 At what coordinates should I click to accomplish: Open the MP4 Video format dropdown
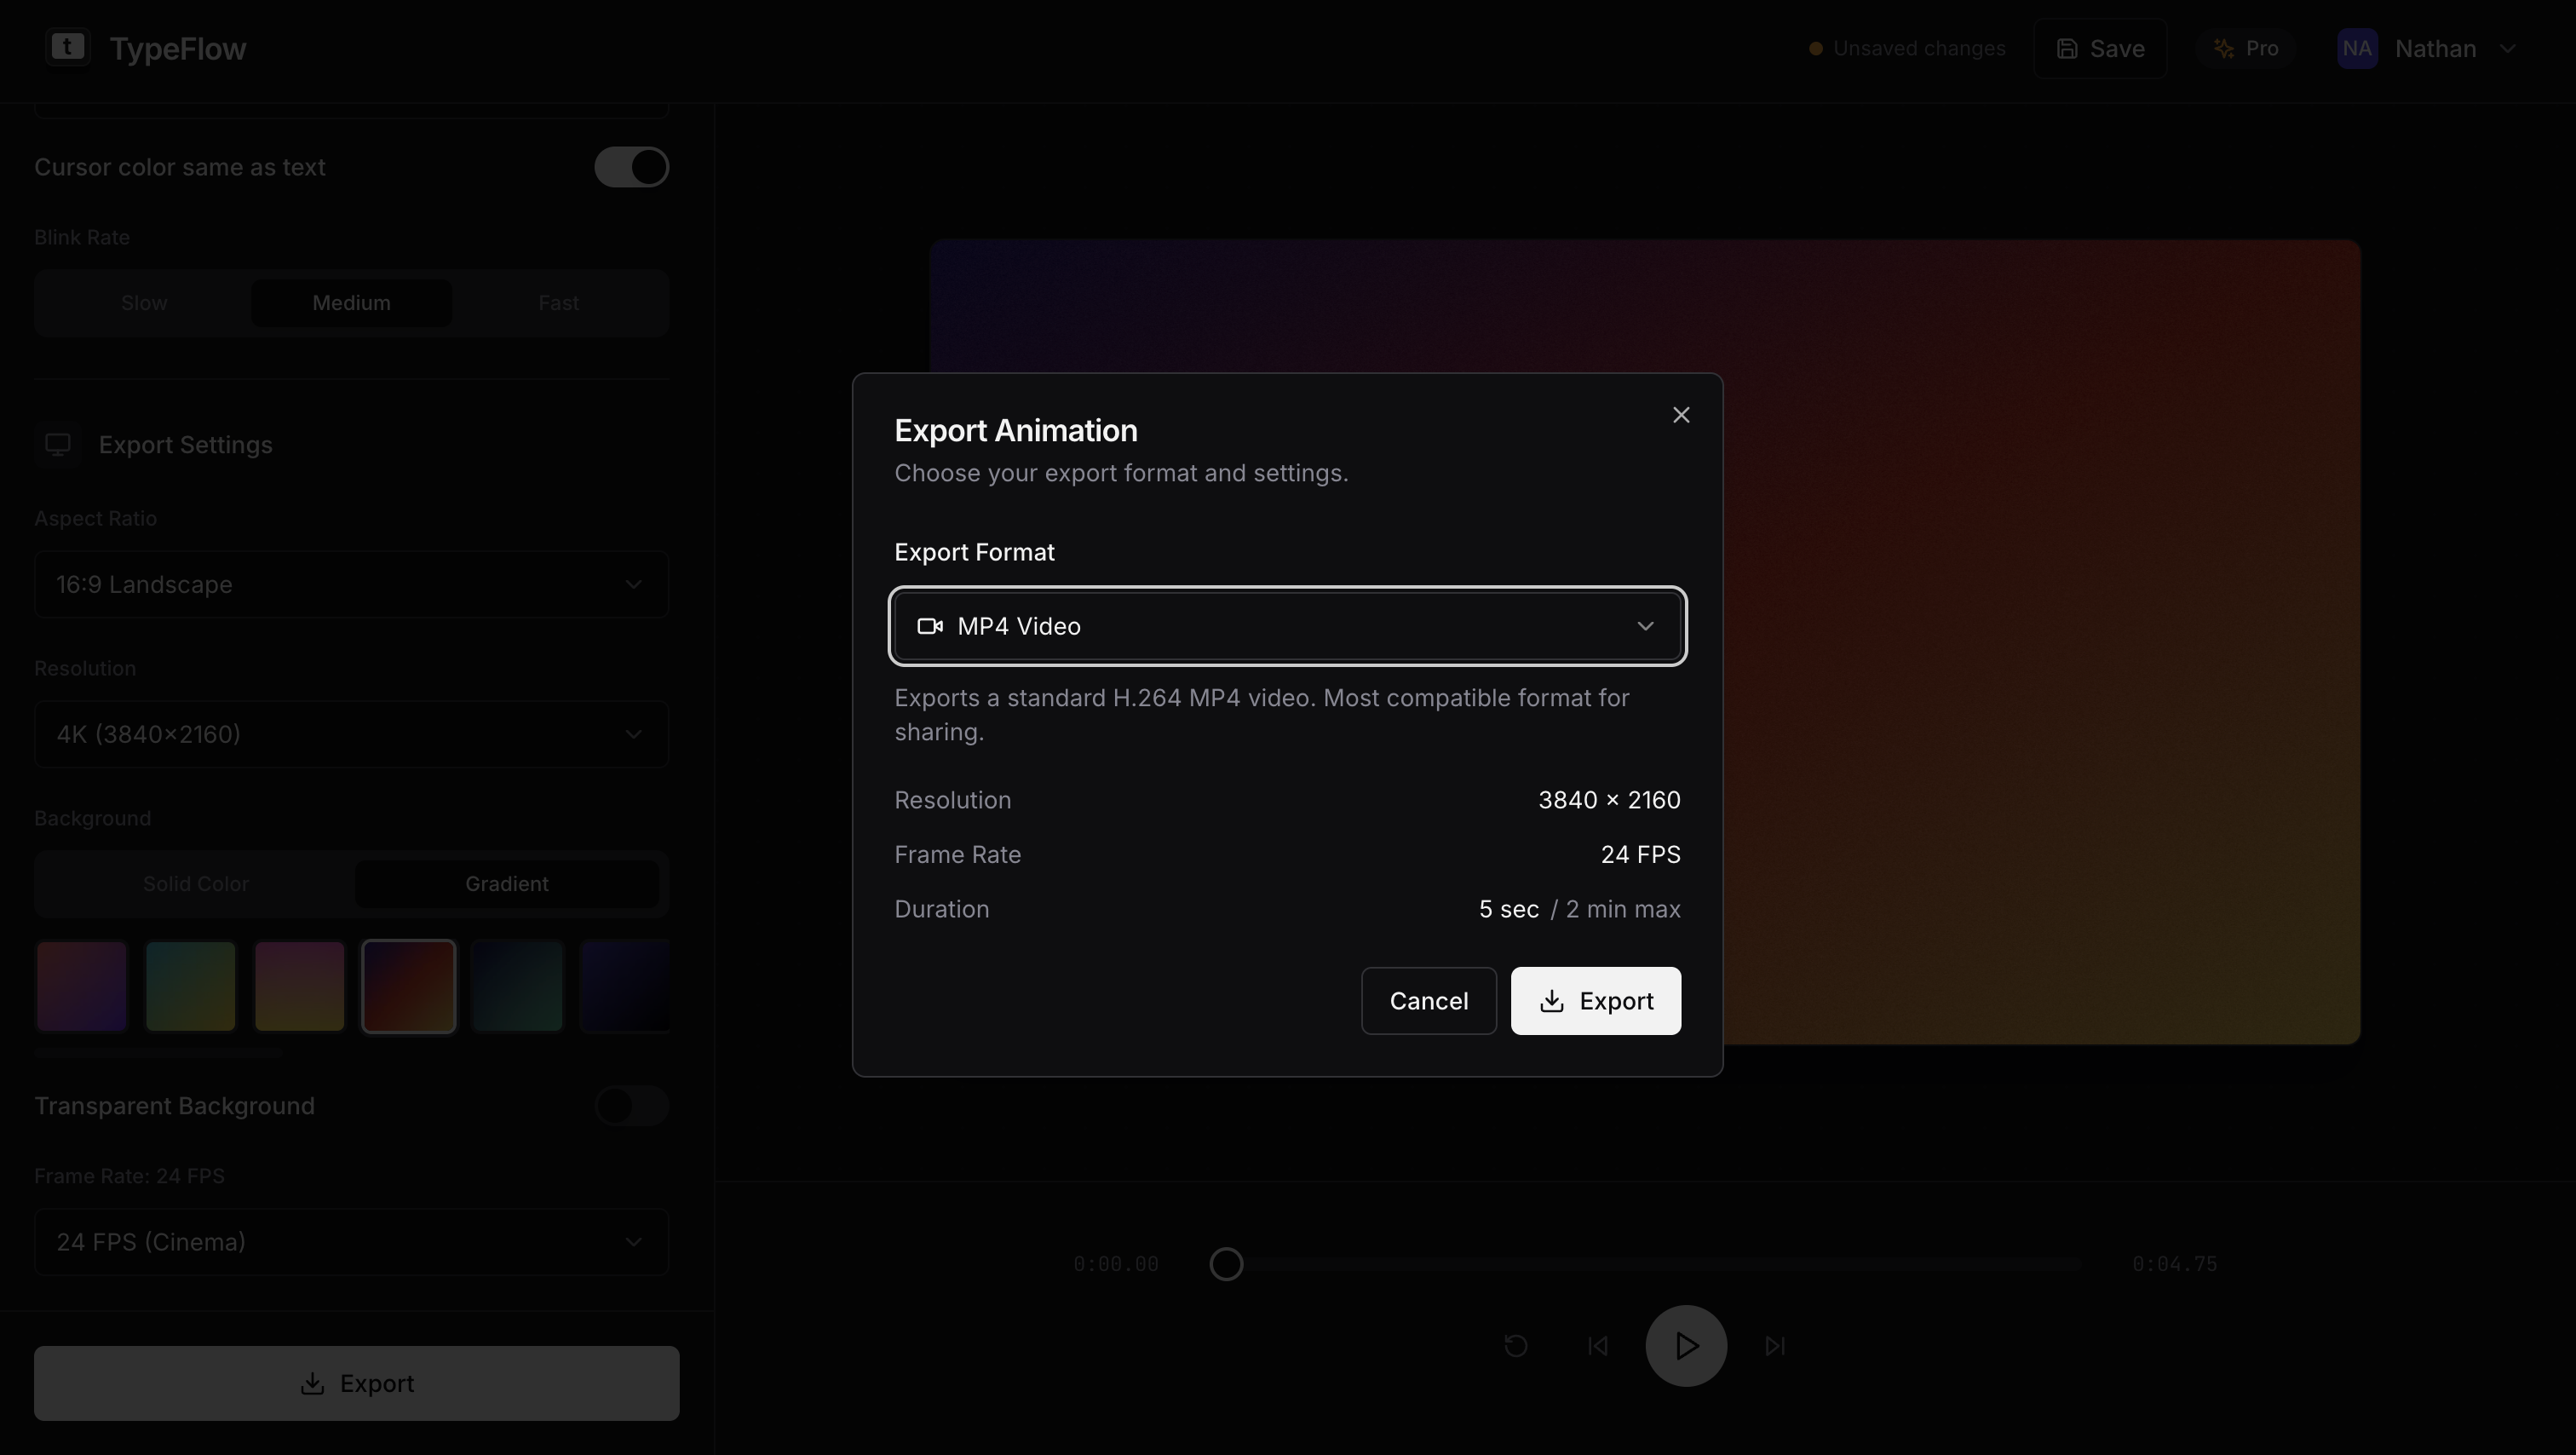pos(1287,626)
